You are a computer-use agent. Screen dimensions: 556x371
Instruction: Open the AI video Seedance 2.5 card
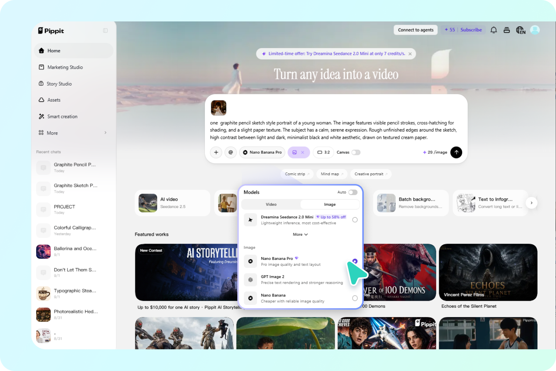coord(173,203)
